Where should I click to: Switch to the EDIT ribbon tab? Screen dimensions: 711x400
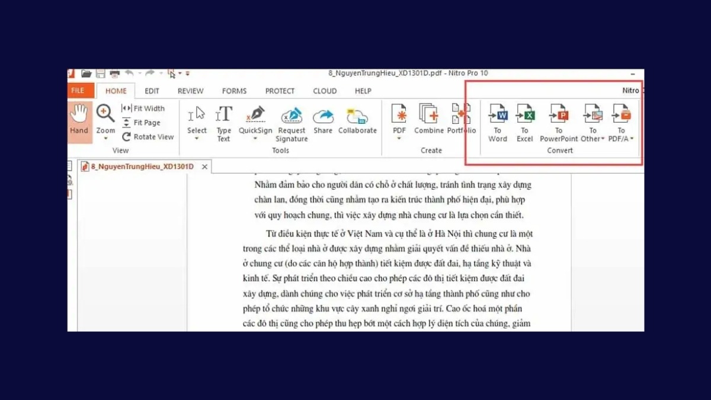[152, 91]
